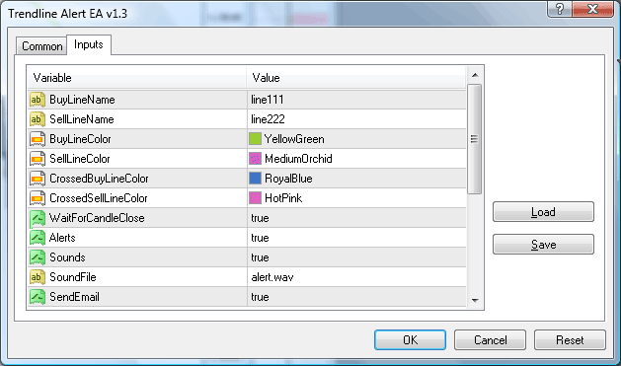
Task: Click the boolean icon beside Sounds
Action: pos(38,257)
